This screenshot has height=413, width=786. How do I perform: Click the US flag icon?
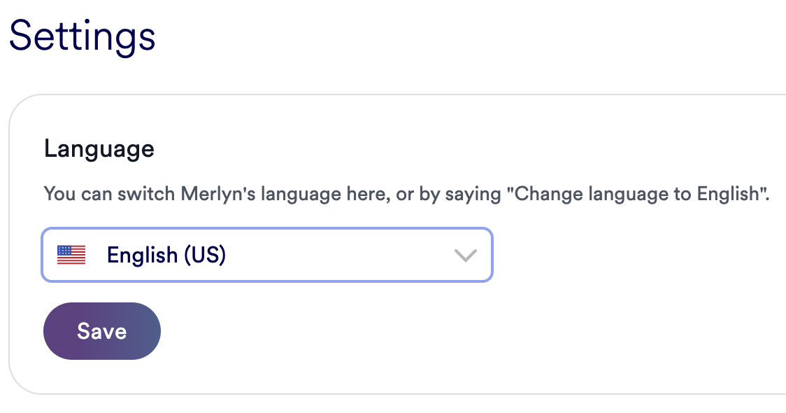coord(71,255)
